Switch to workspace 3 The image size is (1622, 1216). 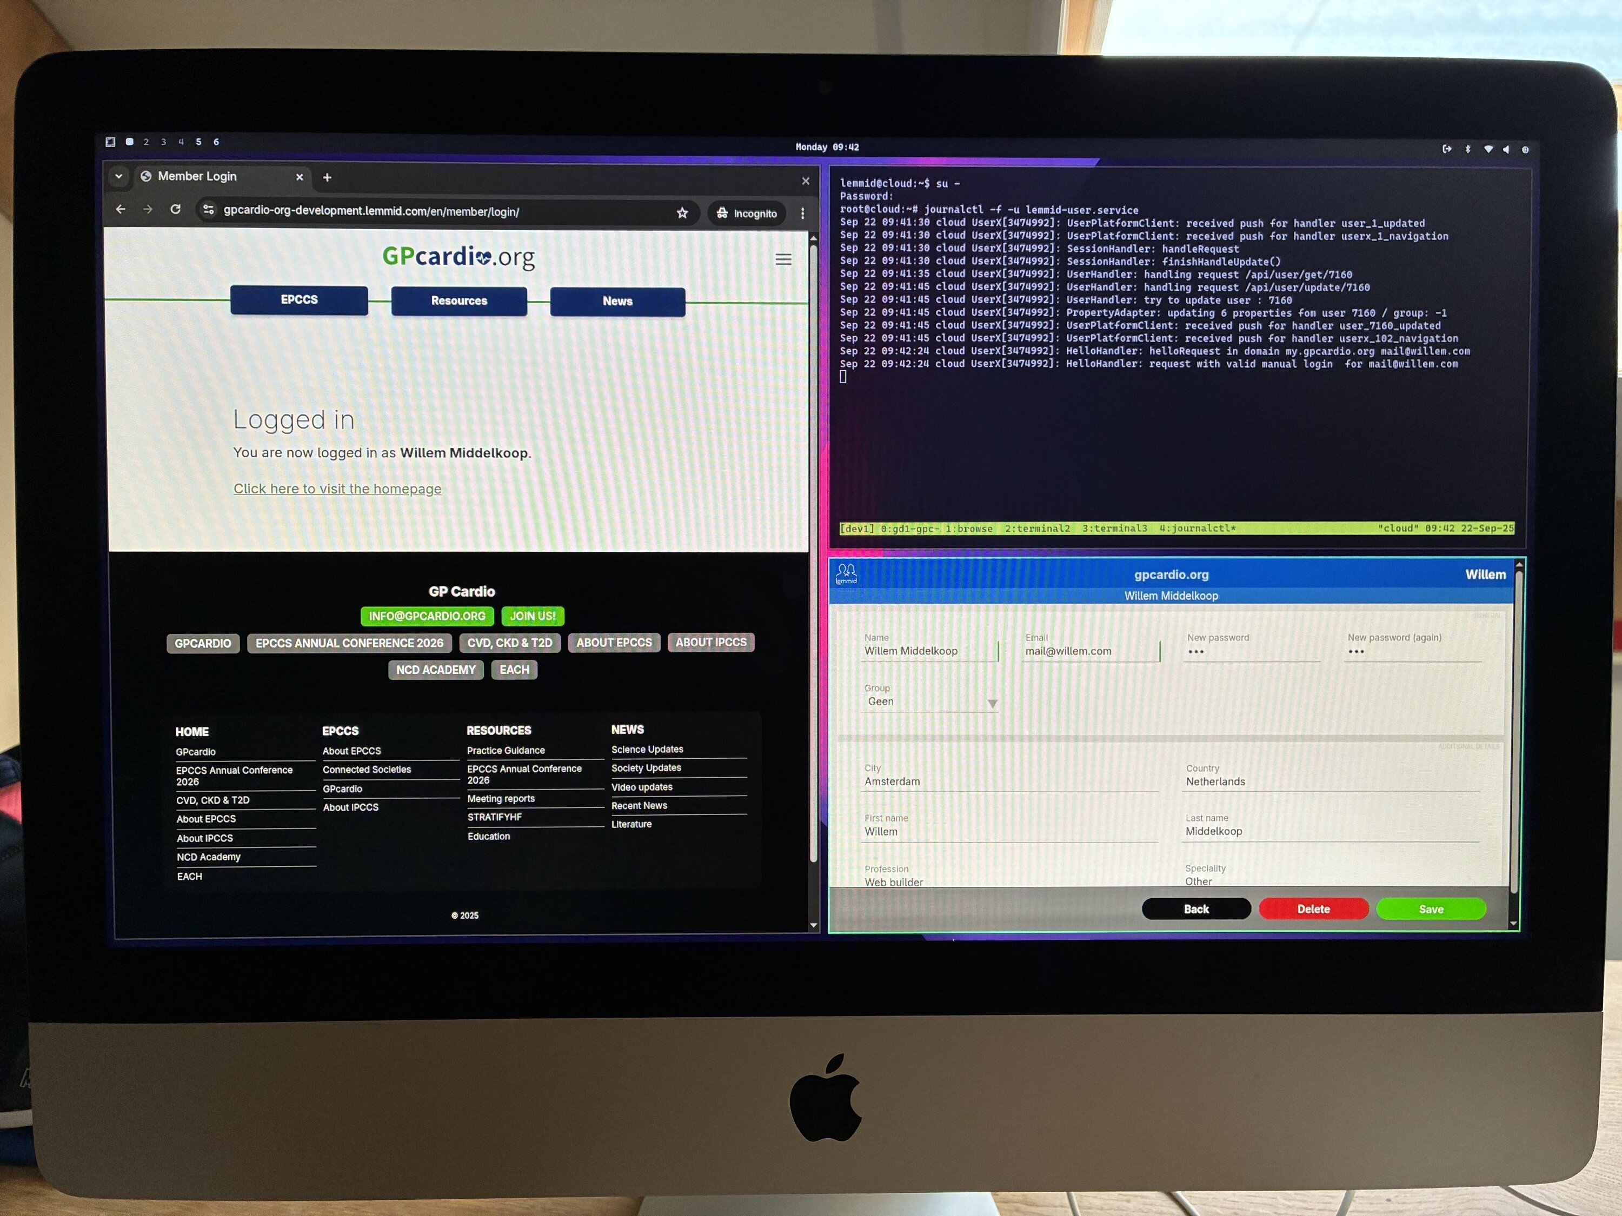click(163, 142)
